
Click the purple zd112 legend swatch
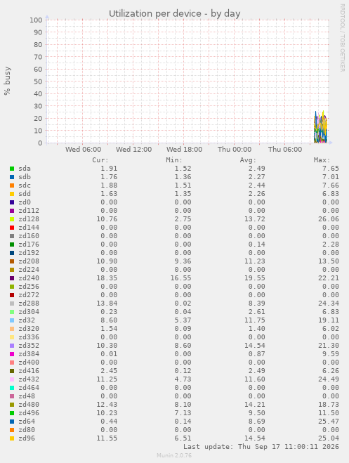tap(12, 211)
